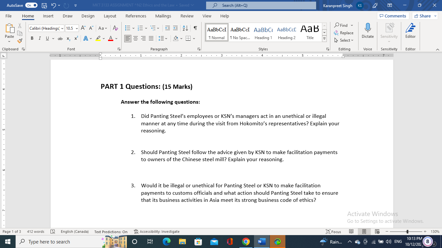
Task: Open line spacing dropdown
Action: click(x=163, y=38)
